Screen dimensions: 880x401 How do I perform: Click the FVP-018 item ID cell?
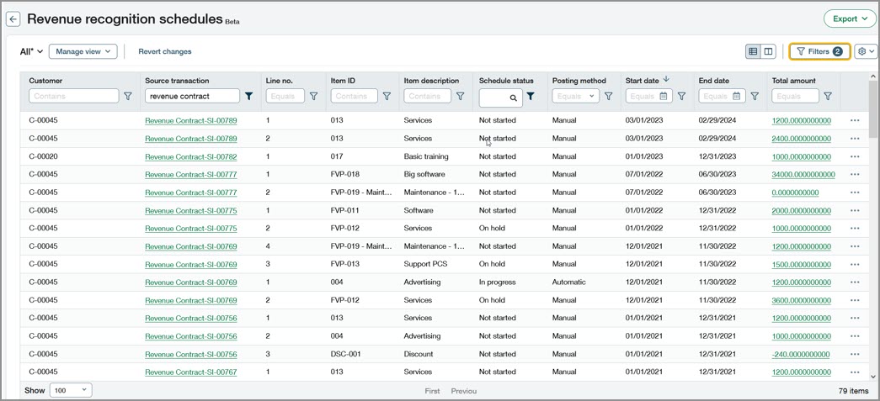(x=345, y=174)
